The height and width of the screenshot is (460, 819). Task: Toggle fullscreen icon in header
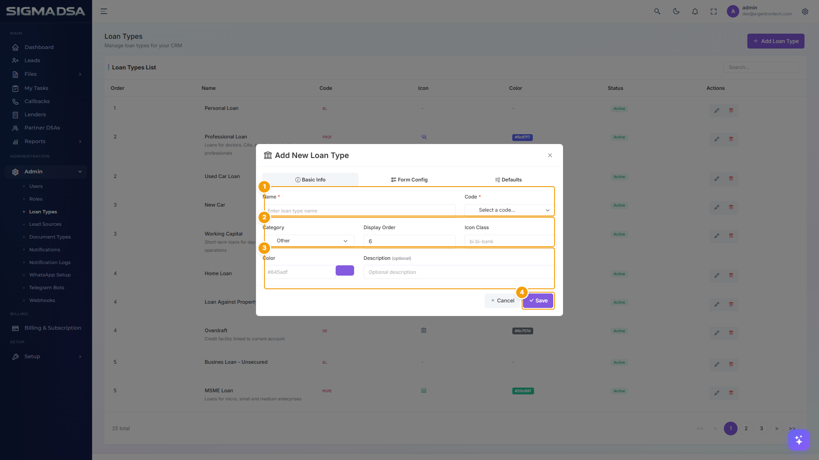[714, 11]
